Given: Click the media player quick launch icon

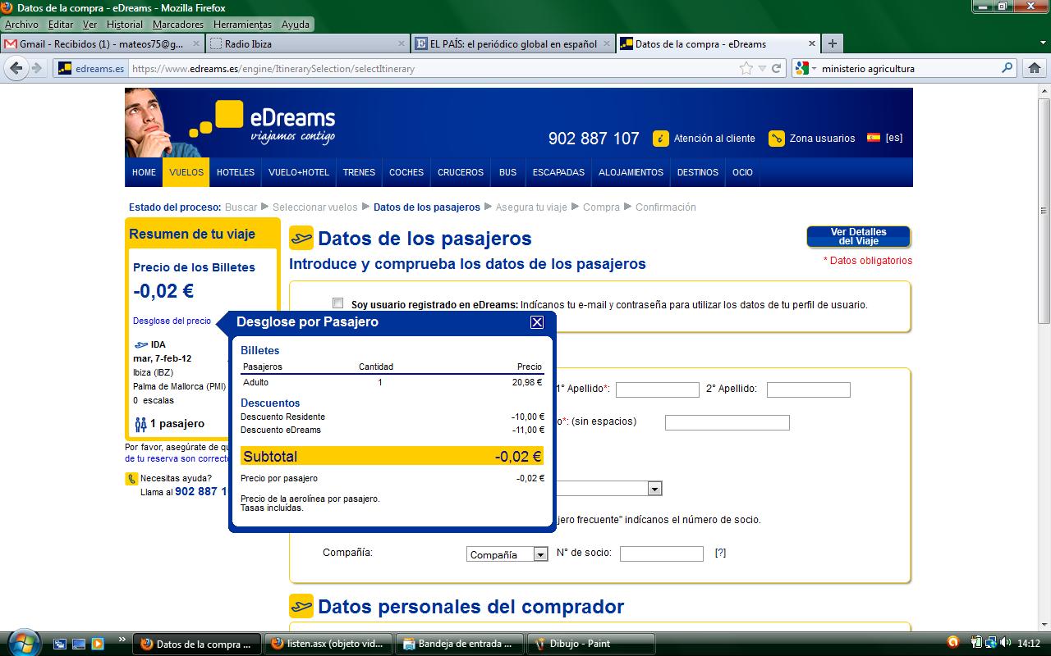Looking at the screenshot, I should [97, 644].
